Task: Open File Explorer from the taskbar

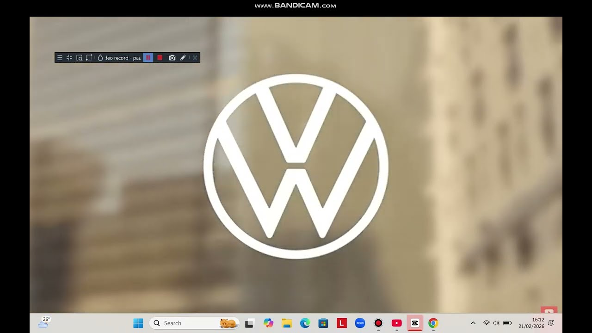Action: (x=287, y=323)
